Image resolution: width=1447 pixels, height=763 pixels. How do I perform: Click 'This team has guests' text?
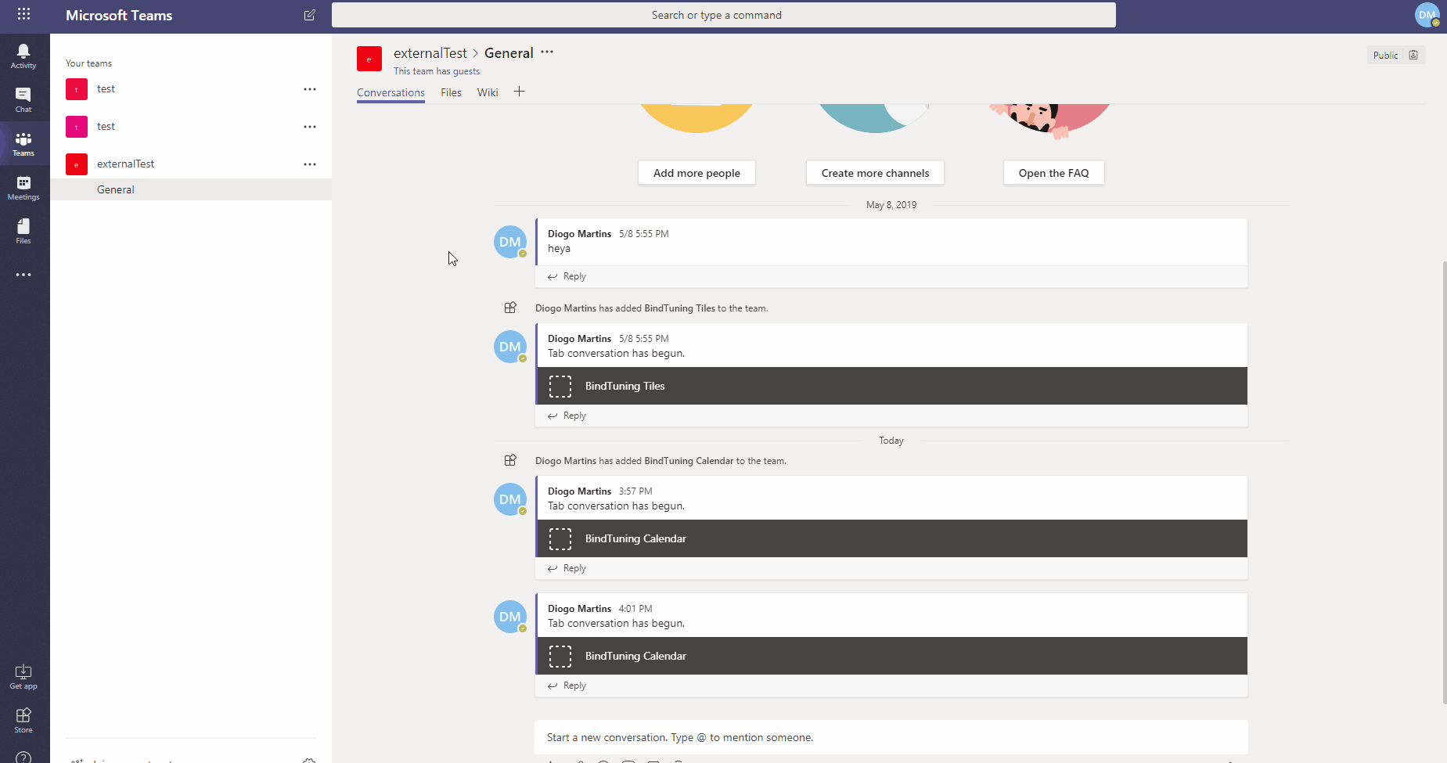pyautogui.click(x=437, y=71)
